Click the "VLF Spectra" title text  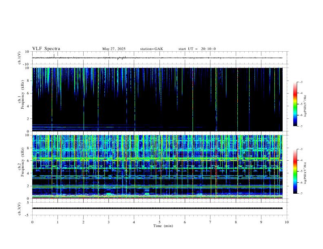[46, 49]
